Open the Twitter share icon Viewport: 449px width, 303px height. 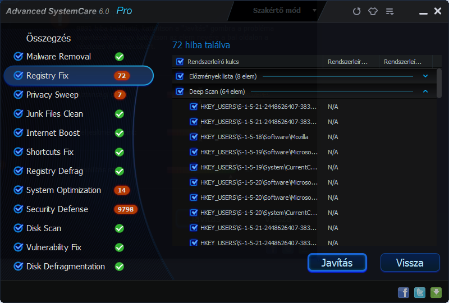420,292
